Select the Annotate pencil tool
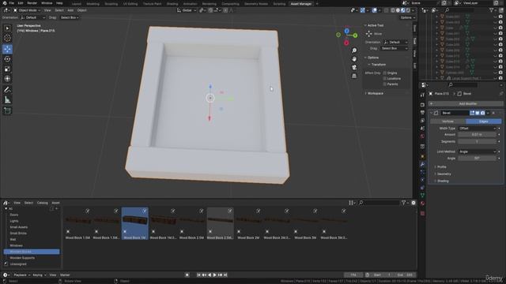 click(x=7, y=90)
